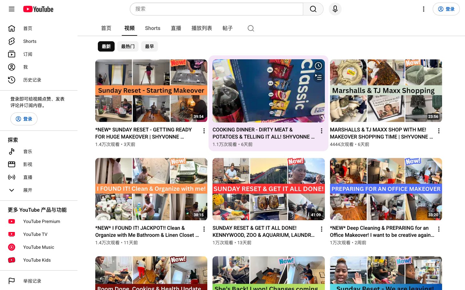Viewport: 465px width, 290px height.
Task: Add Cooking Dinner video to Watch Later
Action: (318, 66)
